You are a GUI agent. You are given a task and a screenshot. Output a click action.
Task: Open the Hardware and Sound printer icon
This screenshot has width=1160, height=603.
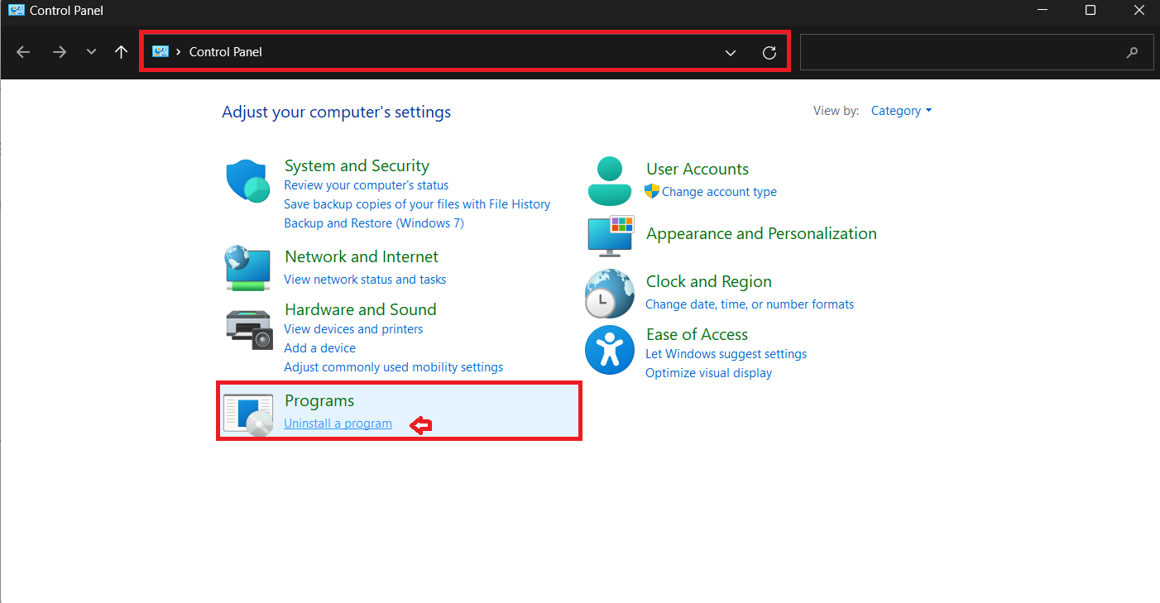249,328
